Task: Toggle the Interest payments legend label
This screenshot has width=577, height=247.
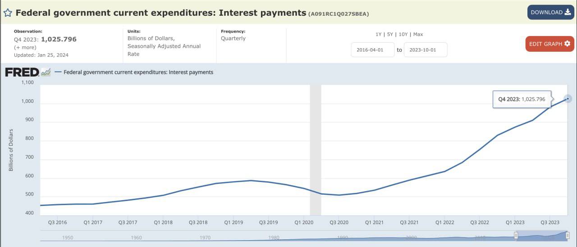Action: [x=138, y=72]
